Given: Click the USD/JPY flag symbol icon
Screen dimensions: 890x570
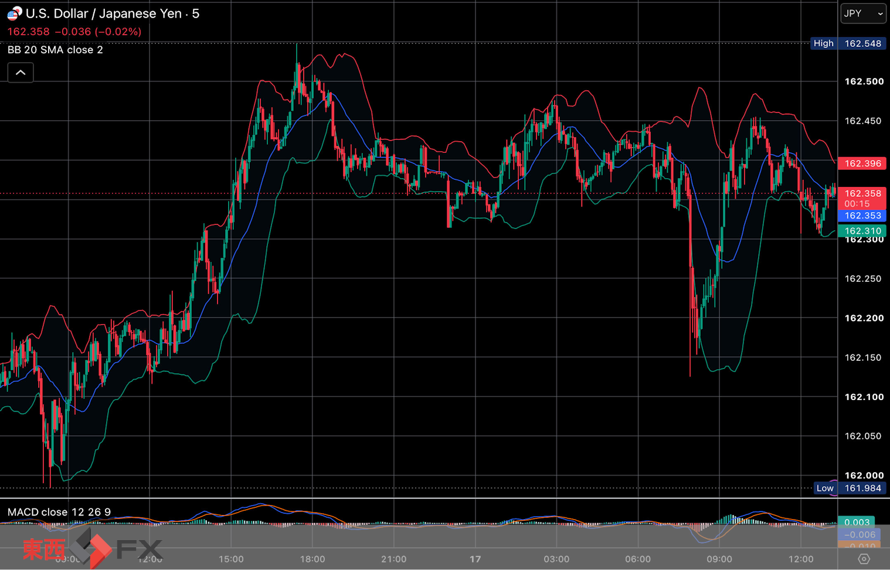Looking at the screenshot, I should 14,13.
